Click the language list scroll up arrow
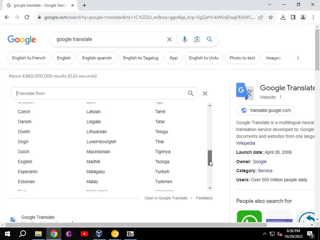The height and width of the screenshot is (240, 320). coord(210,105)
